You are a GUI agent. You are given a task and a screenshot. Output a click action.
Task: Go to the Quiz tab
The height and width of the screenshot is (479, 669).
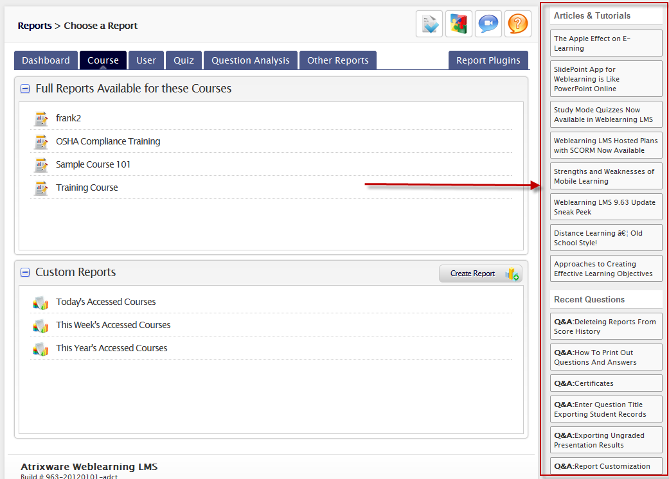point(183,60)
